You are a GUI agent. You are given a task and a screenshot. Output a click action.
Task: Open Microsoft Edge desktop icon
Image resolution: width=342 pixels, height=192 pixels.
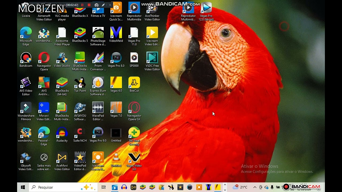(26, 37)
